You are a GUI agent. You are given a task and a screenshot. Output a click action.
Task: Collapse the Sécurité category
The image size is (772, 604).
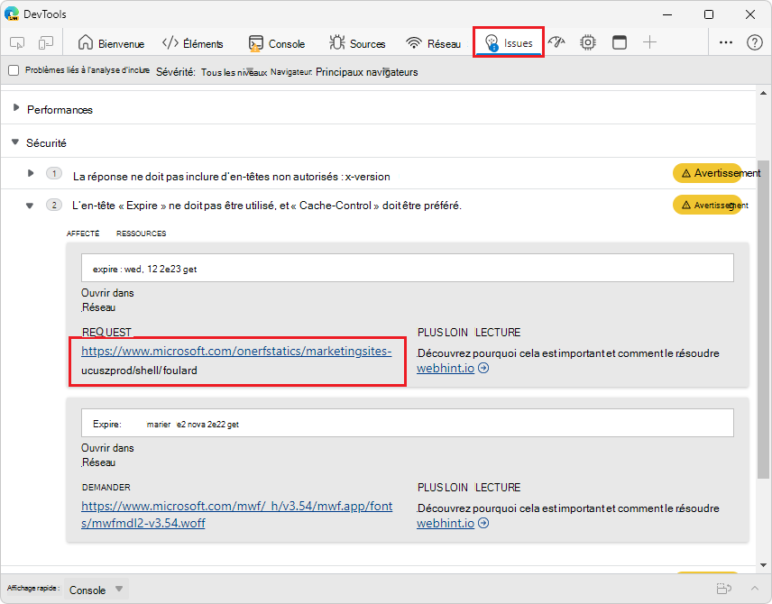(15, 142)
